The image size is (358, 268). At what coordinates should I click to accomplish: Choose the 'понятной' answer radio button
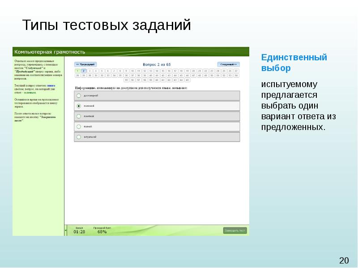[x=79, y=116]
